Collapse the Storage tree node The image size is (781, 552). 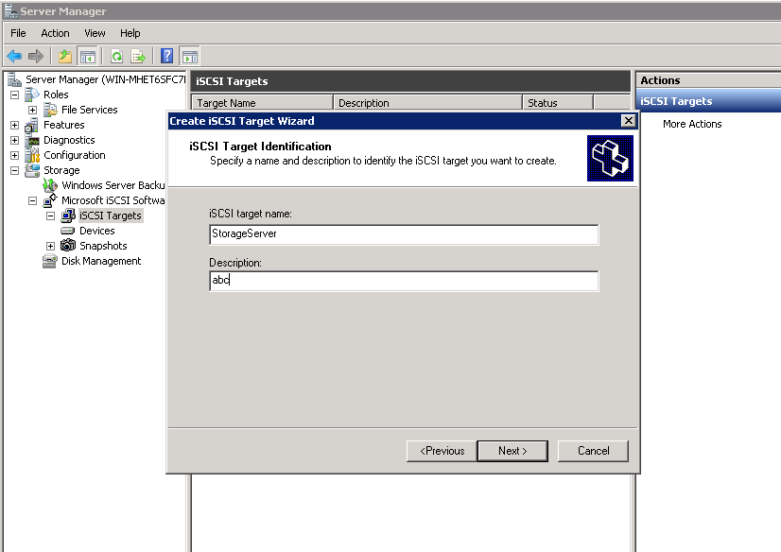(15, 170)
